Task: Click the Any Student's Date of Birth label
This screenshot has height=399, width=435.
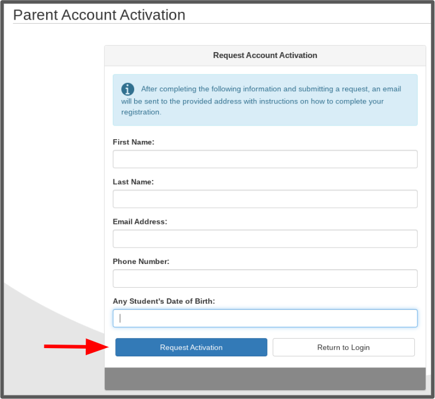Action: pyautogui.click(x=164, y=301)
